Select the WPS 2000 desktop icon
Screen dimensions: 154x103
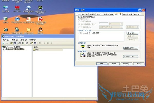pyautogui.click(x=17, y=9)
